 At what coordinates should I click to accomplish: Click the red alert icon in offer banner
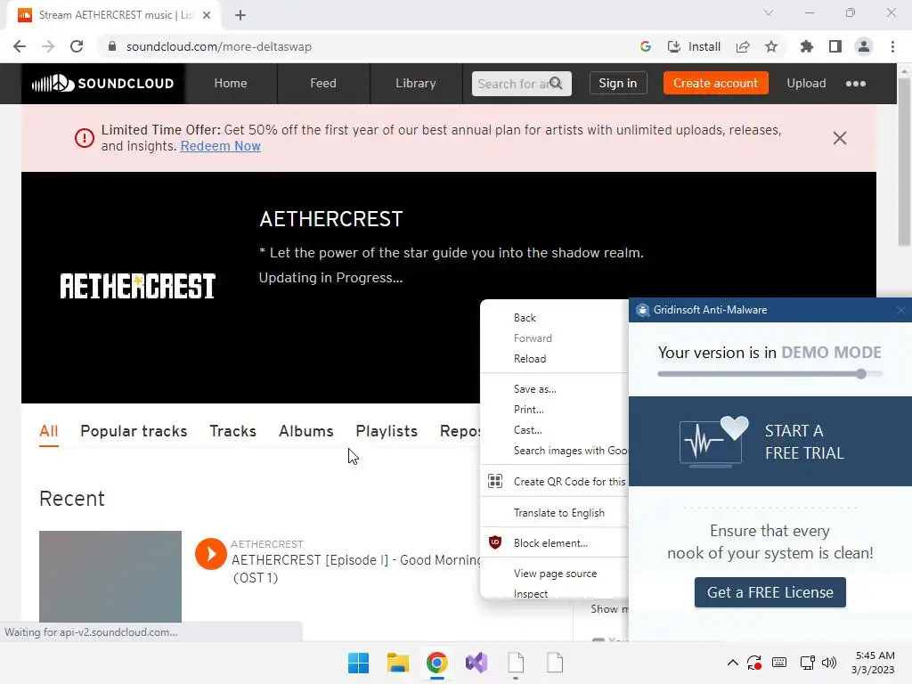pyautogui.click(x=85, y=138)
